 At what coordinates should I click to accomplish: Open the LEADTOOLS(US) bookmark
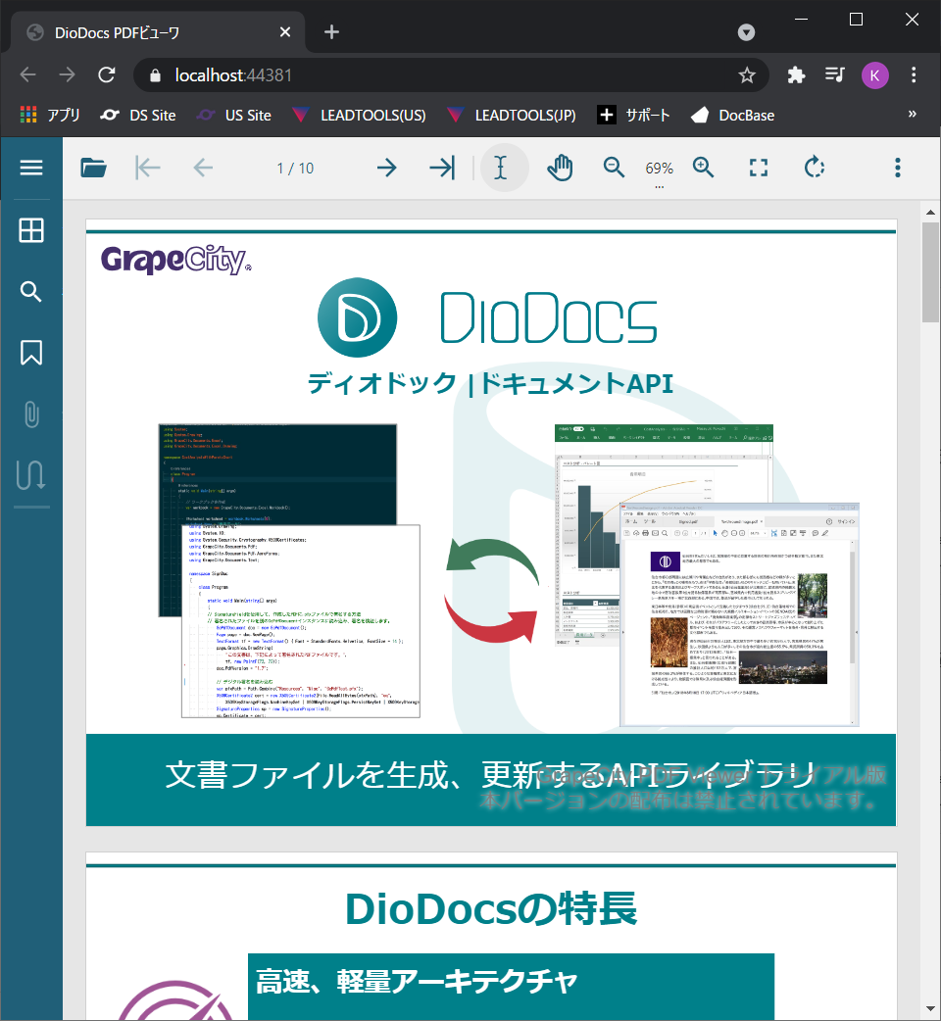pos(359,116)
